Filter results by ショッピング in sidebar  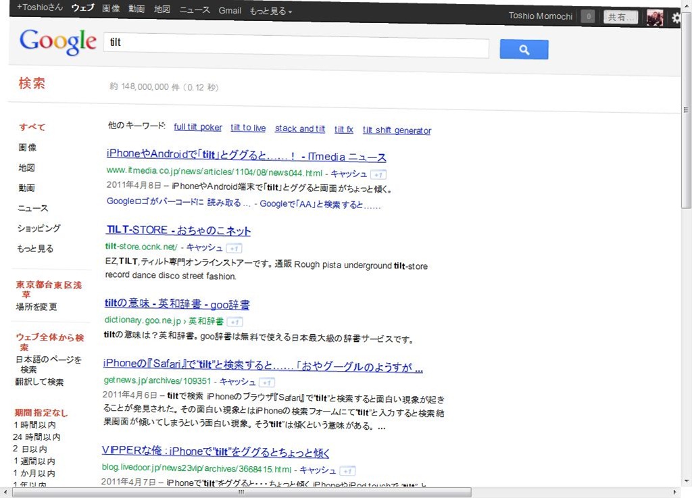[39, 228]
